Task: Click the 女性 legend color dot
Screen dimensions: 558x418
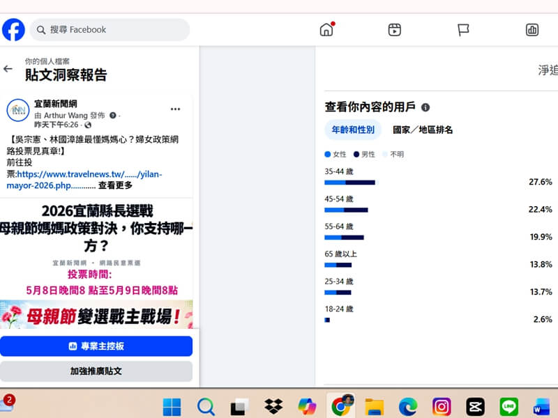Action: pyautogui.click(x=328, y=154)
